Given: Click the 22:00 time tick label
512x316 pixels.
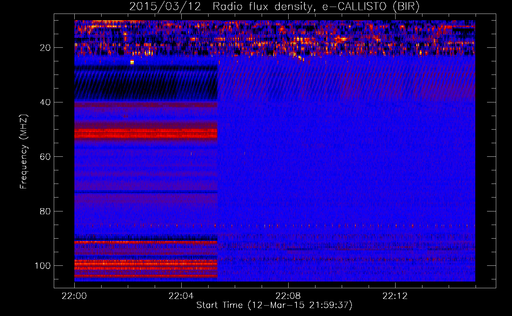Looking at the screenshot, I should click(x=74, y=296).
